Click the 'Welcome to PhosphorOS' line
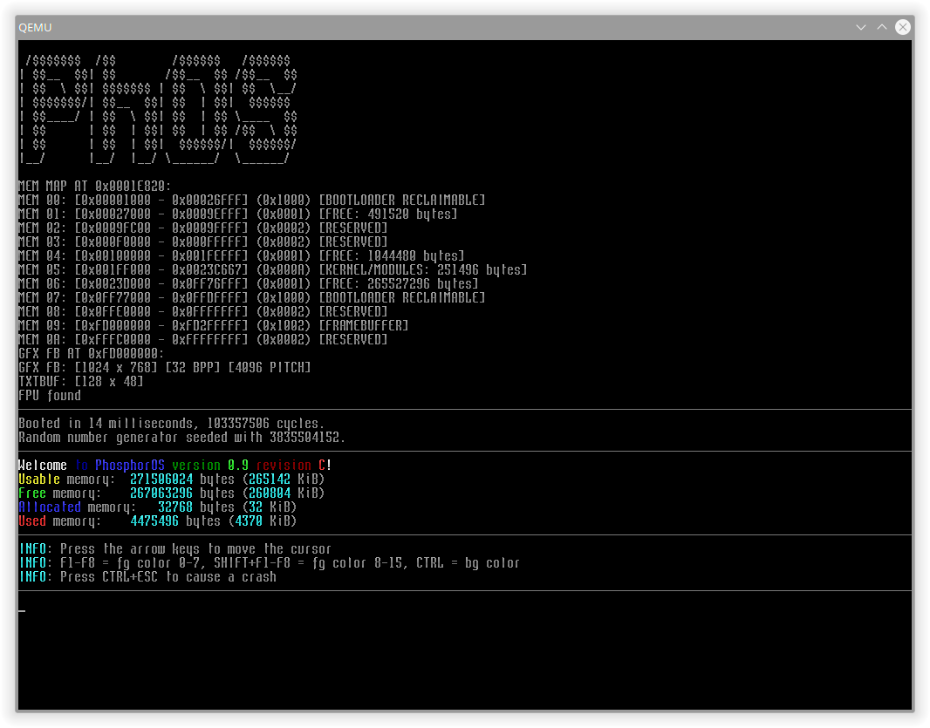Screen dimensions: 930x728 click(x=175, y=466)
